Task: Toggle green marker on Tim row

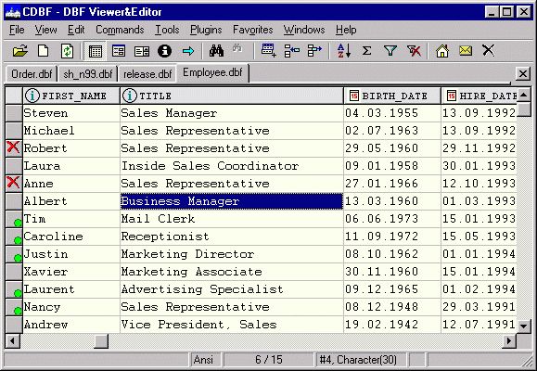Action: pyautogui.click(x=14, y=219)
